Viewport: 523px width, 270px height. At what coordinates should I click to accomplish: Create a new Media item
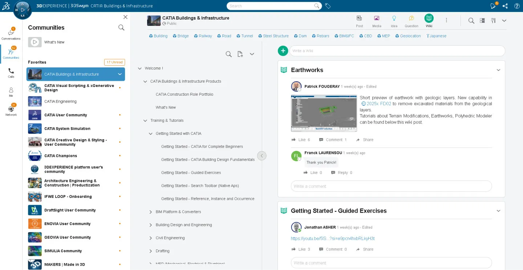pos(377,21)
